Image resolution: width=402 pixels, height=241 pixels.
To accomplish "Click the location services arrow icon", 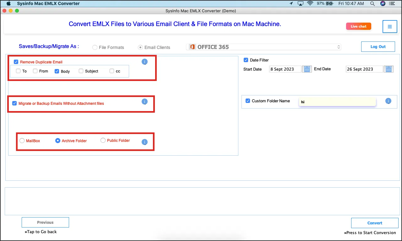I will 291,3.
